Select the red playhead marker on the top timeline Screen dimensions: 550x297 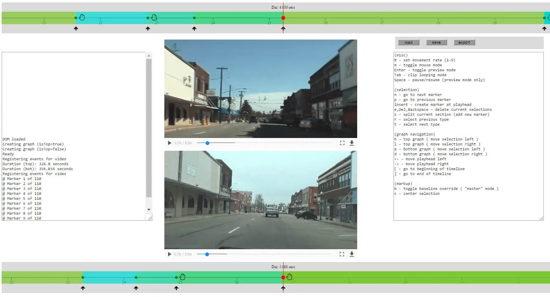tap(283, 18)
